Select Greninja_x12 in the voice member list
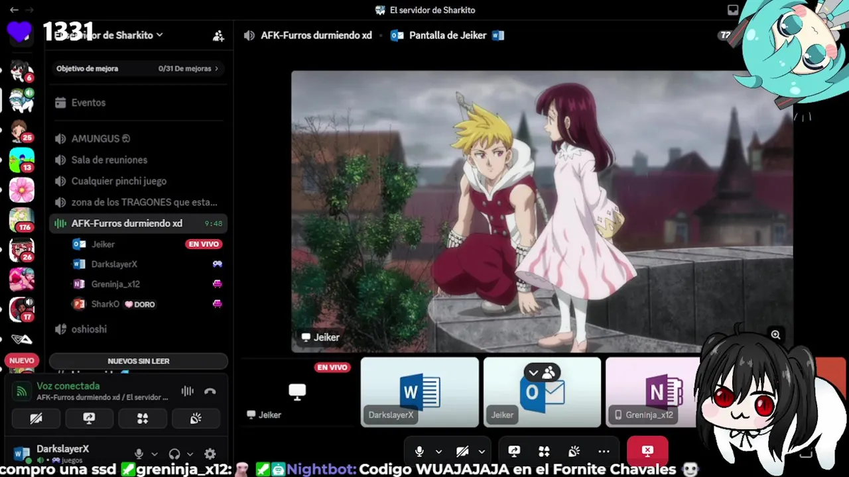The image size is (849, 477). click(147, 284)
